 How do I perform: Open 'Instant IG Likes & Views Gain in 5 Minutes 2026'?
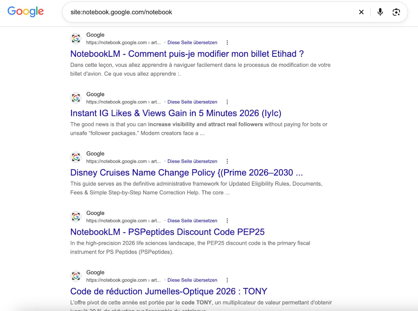176,113
